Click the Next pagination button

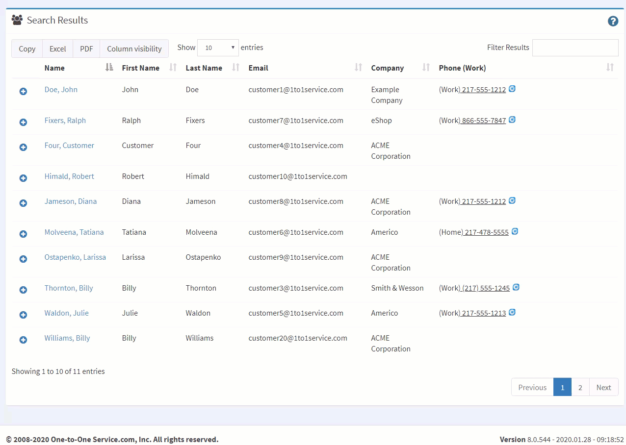click(x=604, y=387)
